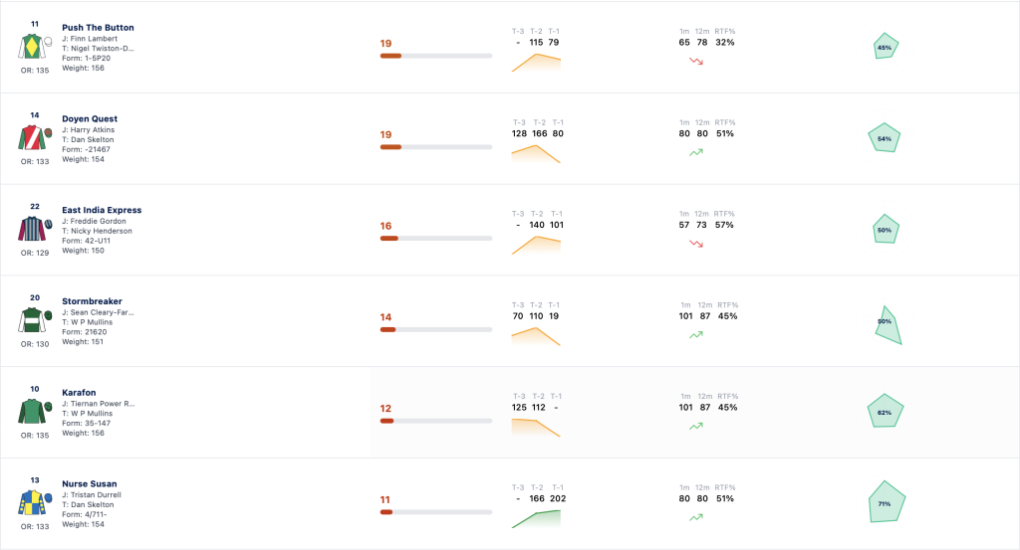Click Karafon's orange T-3 T-2 T-1 sparkline
The width and height of the screenshot is (1020, 550).
tap(536, 428)
